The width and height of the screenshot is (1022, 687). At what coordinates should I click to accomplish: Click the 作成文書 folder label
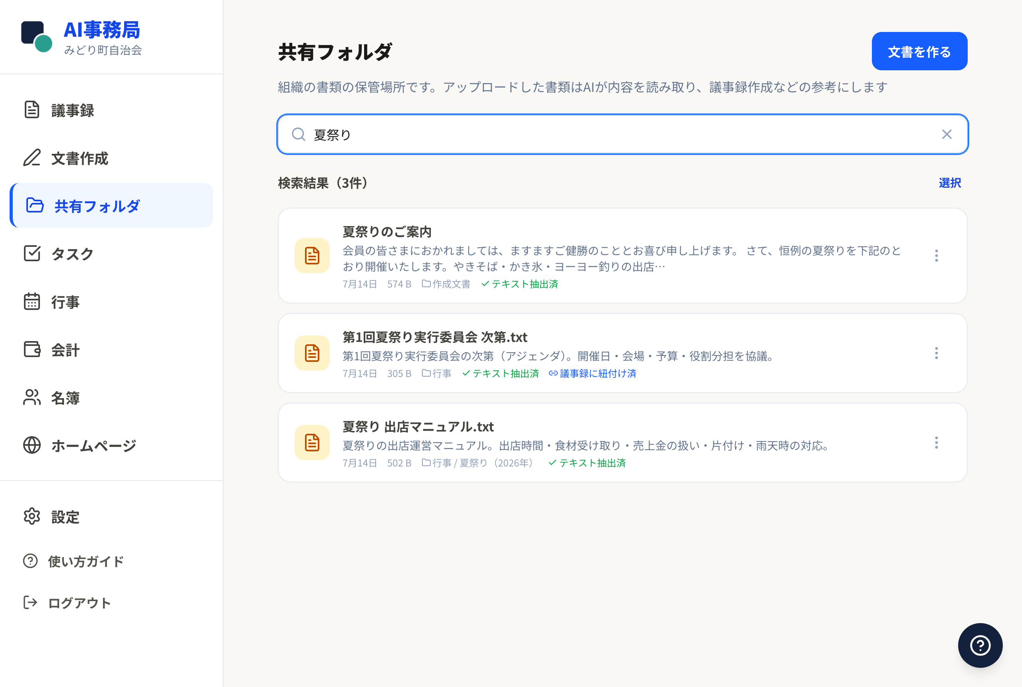pos(446,284)
